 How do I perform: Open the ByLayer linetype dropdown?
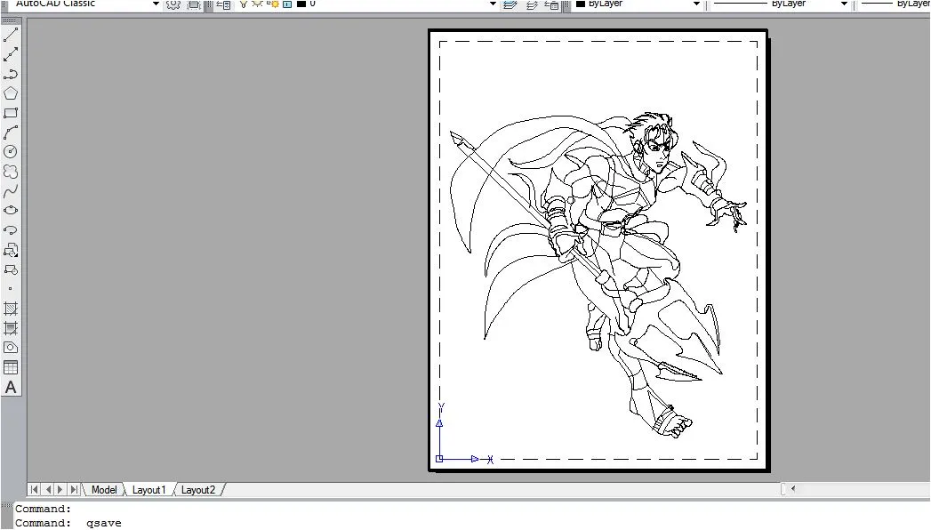[x=844, y=4]
